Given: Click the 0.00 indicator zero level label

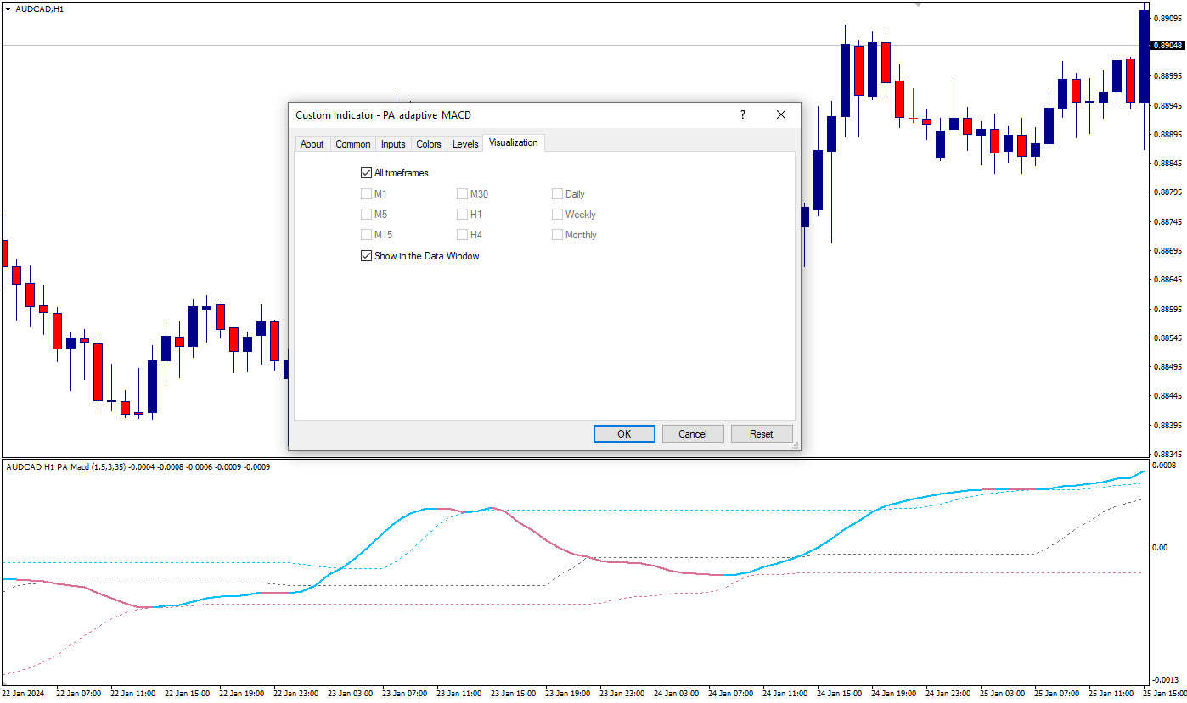Looking at the screenshot, I should [x=1161, y=547].
